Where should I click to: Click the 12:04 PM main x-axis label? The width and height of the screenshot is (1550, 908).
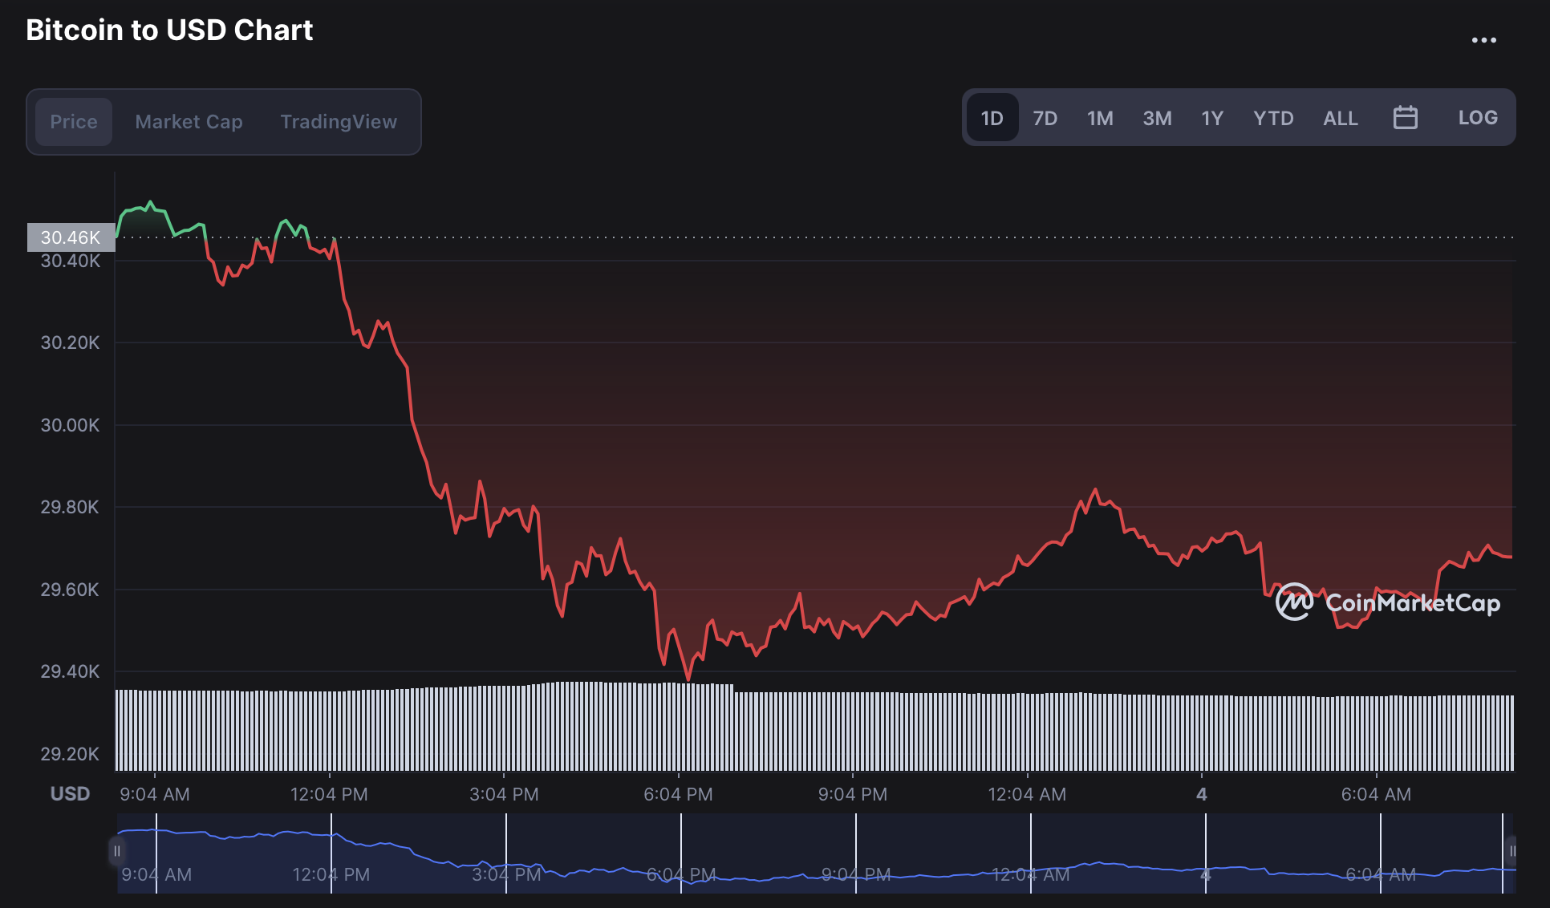329,794
